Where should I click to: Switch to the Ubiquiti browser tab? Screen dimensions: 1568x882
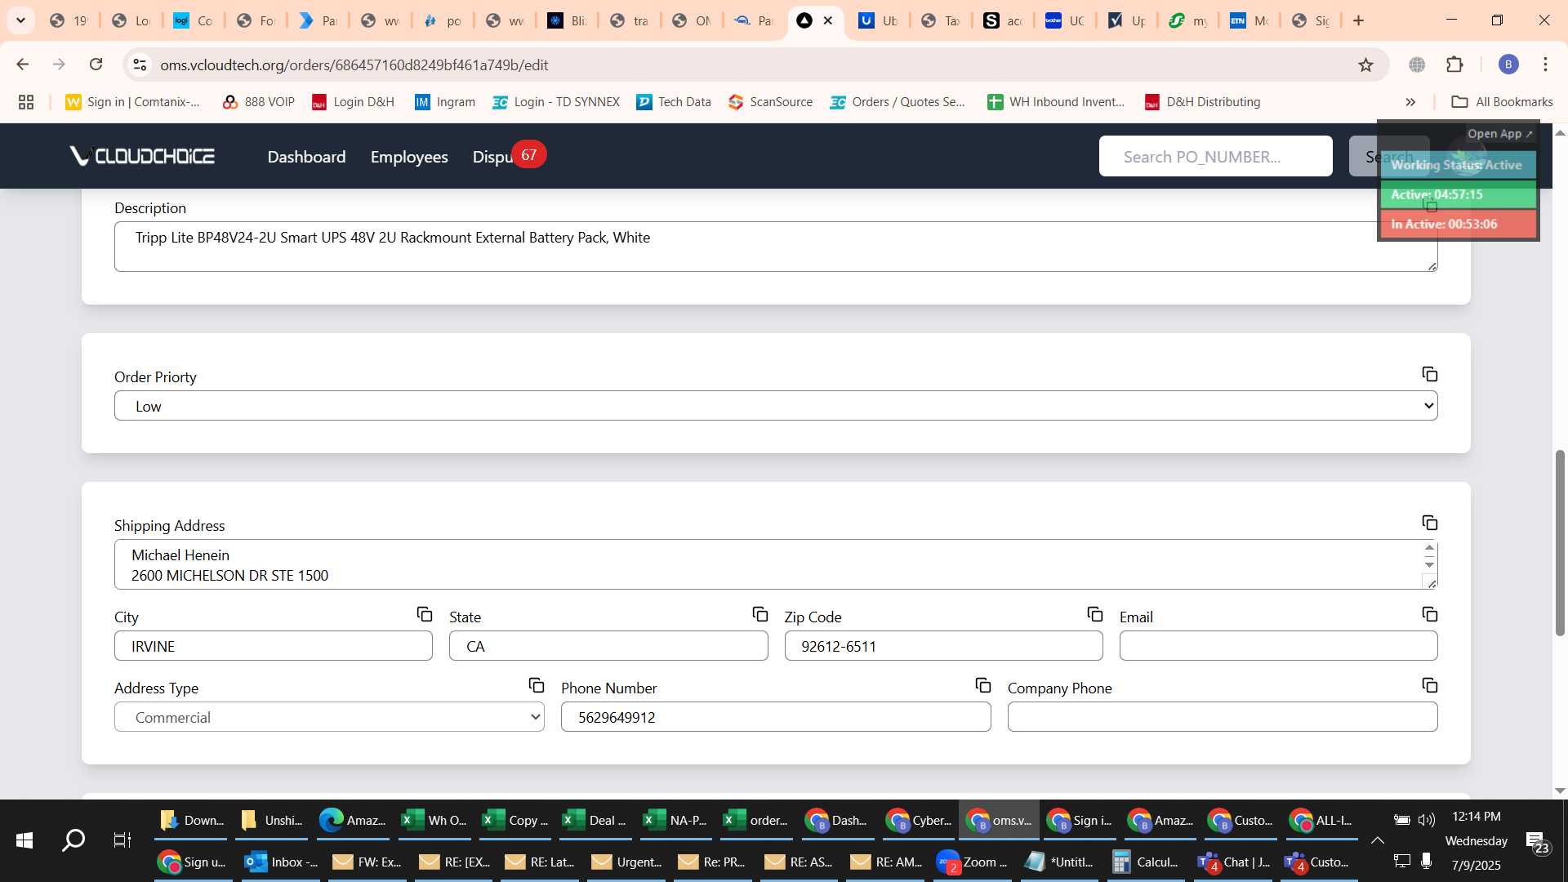click(880, 20)
